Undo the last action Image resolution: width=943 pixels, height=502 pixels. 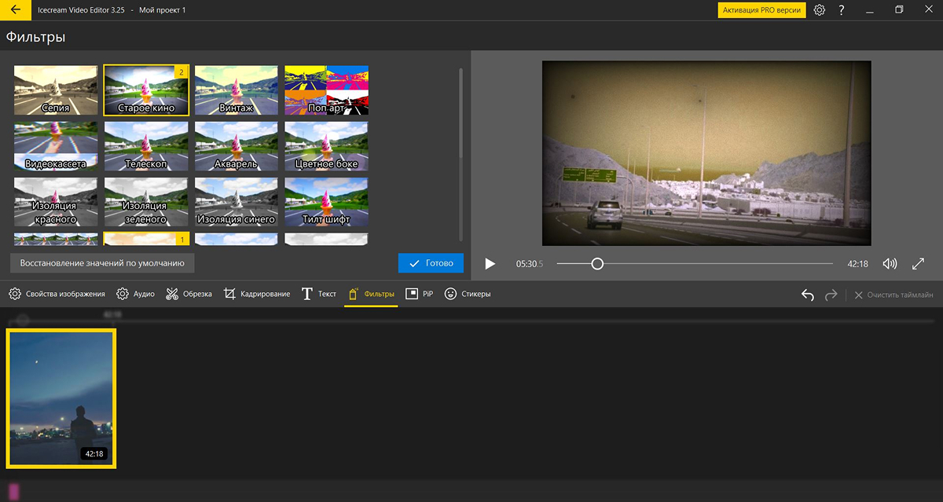[807, 295]
